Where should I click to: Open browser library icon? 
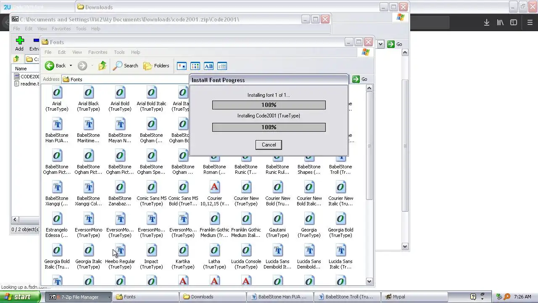pos(500,23)
